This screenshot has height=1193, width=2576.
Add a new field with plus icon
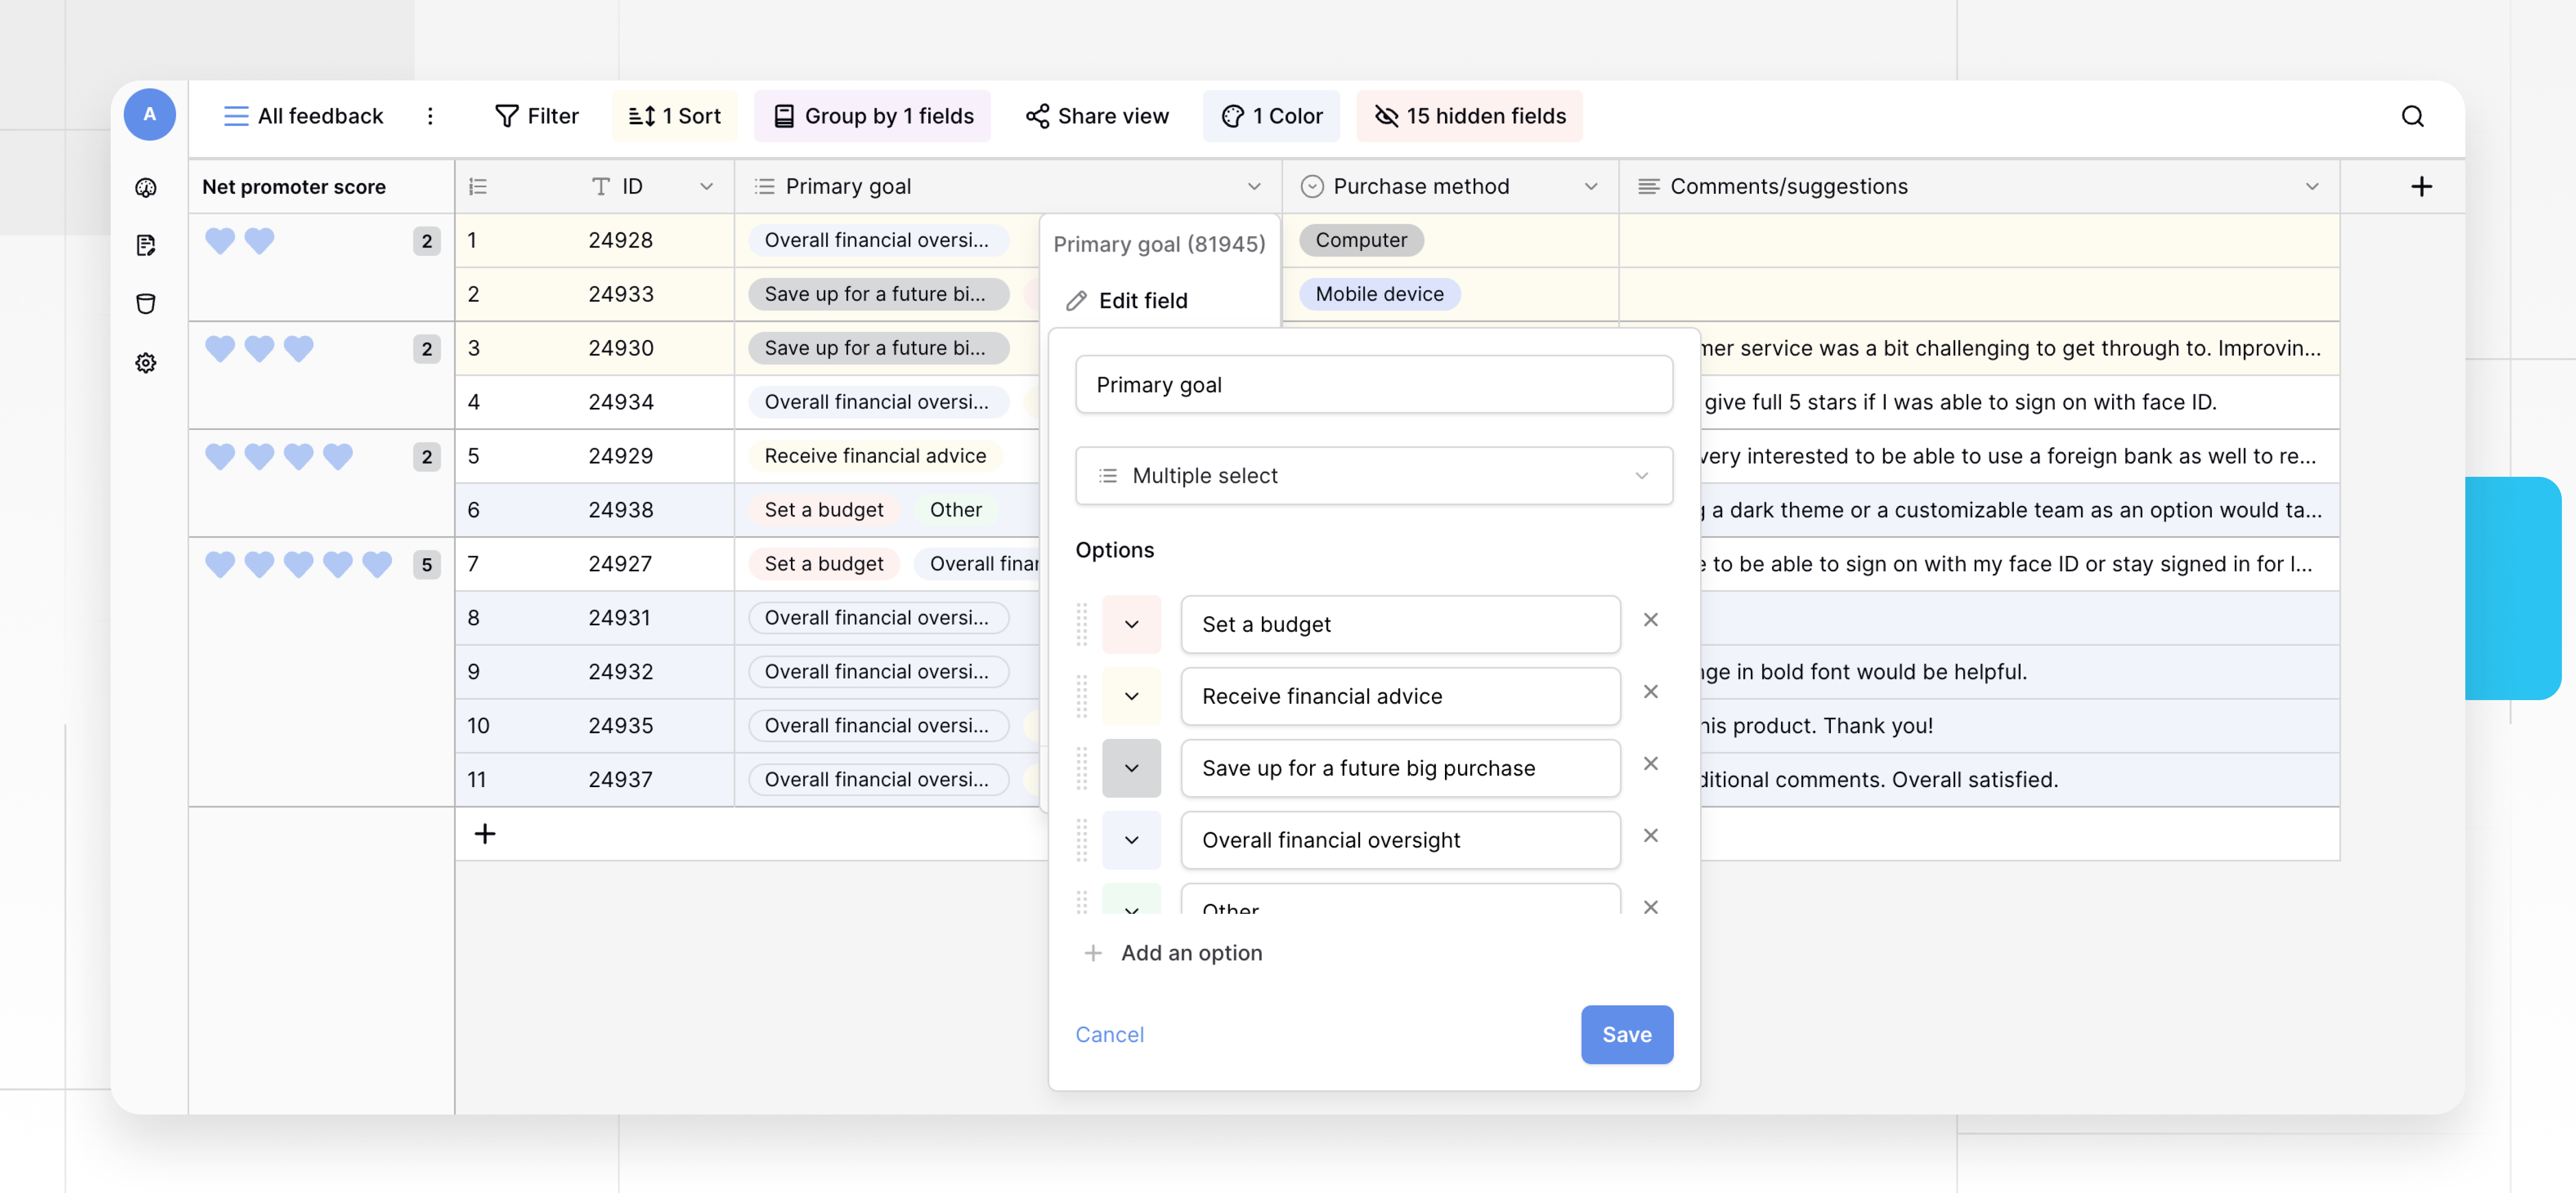pos(2421,186)
